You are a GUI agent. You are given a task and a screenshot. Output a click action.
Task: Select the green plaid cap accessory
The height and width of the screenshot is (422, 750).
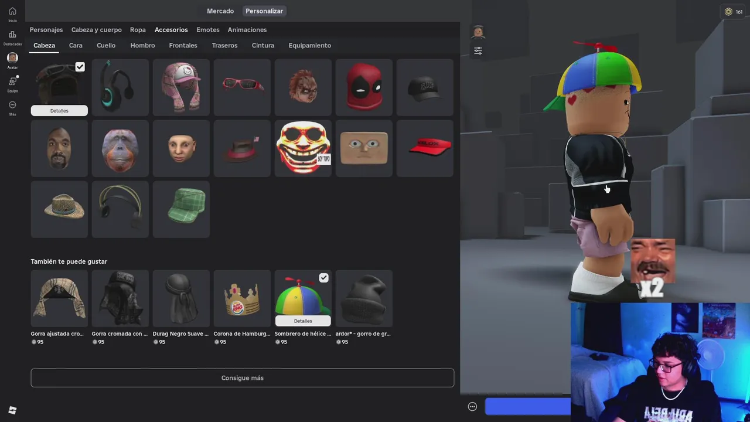181,209
